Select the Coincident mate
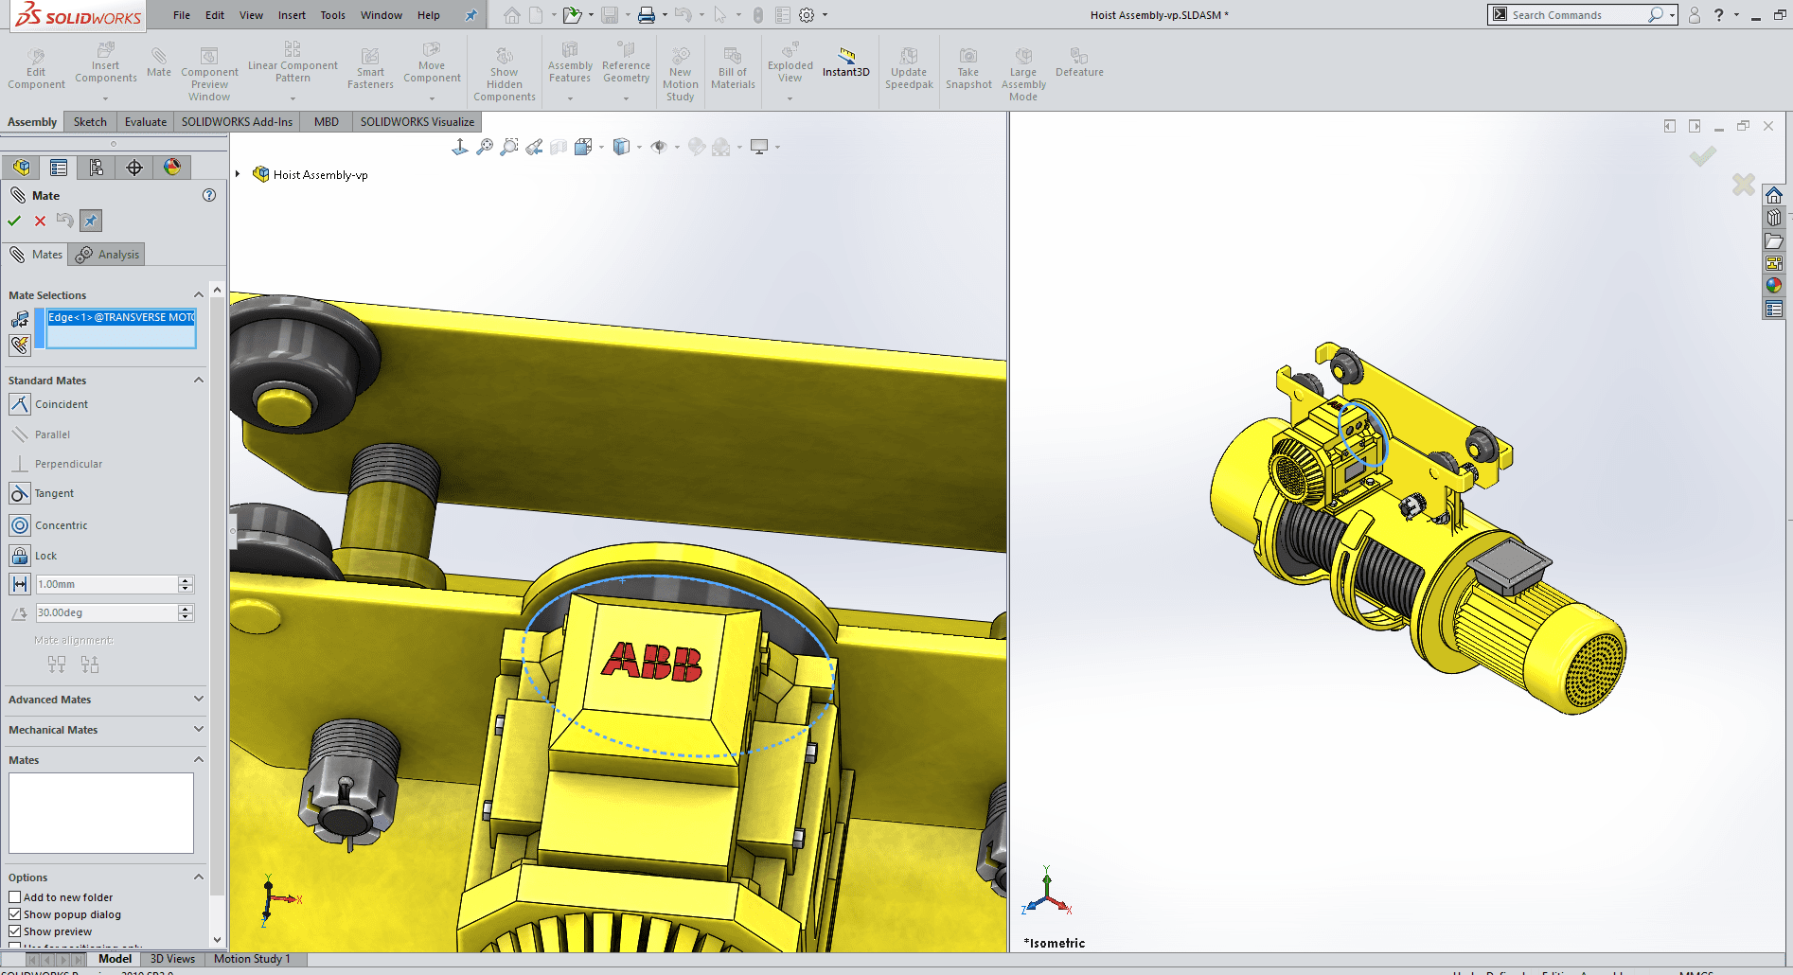The height and width of the screenshot is (975, 1793). coord(20,404)
